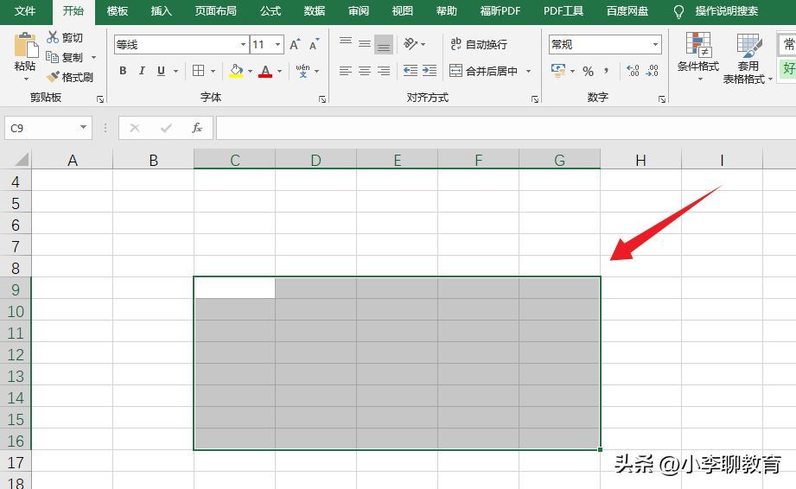This screenshot has height=489, width=796.
Task: Open the borders dropdown arrow
Action: click(x=213, y=71)
